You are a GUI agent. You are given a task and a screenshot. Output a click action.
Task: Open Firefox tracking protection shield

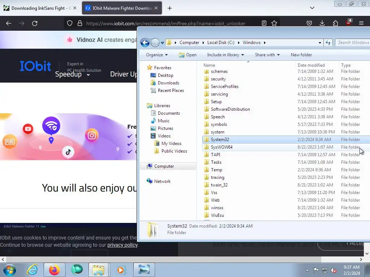[70, 23]
